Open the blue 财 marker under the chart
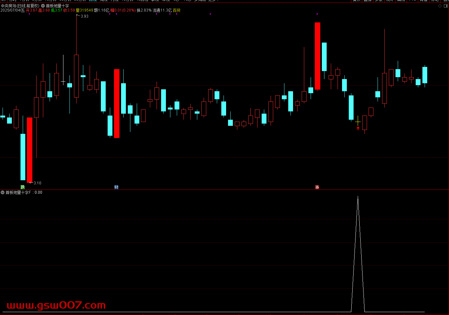The width and height of the screenshot is (449, 315). click(x=117, y=187)
